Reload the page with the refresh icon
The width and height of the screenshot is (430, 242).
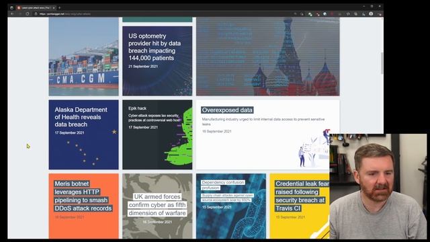coord(28,13)
